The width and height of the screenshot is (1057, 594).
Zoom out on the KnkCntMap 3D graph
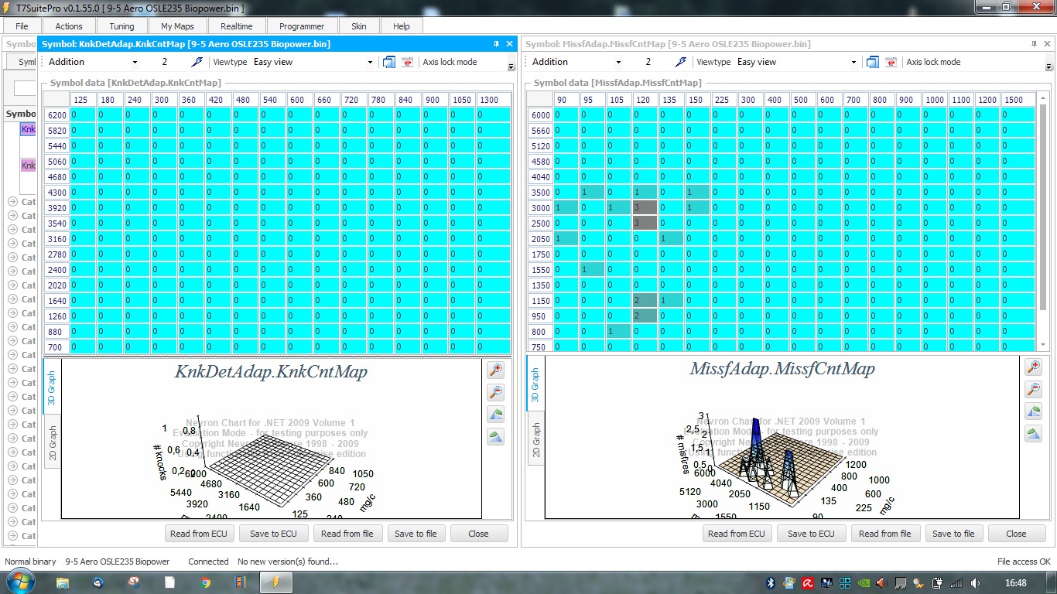495,392
